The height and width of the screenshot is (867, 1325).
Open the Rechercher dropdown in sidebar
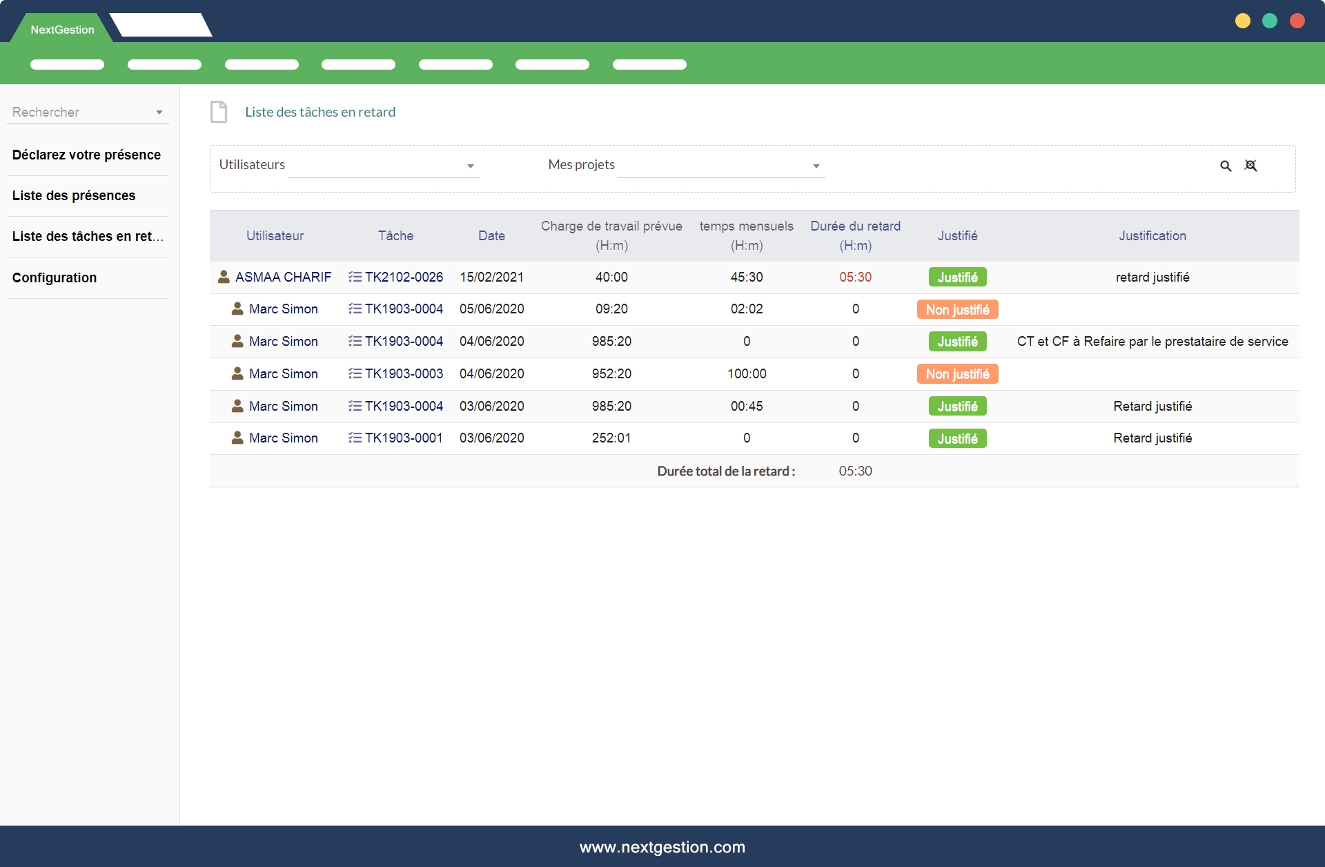pyautogui.click(x=88, y=112)
